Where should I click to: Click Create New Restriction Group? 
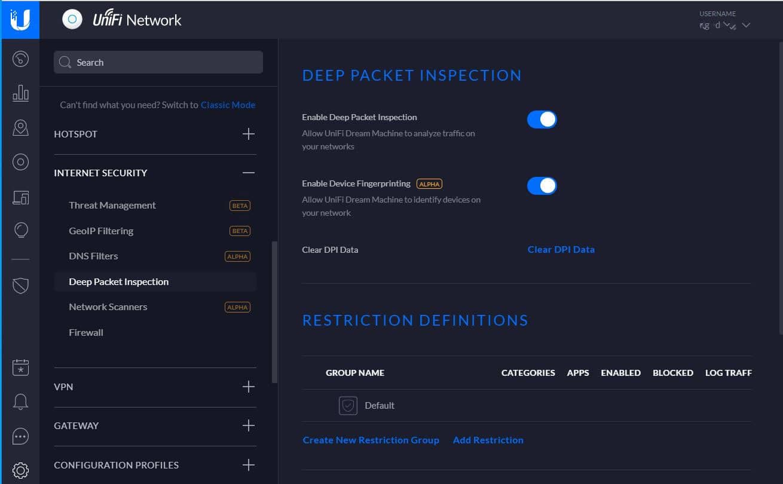pyautogui.click(x=371, y=440)
